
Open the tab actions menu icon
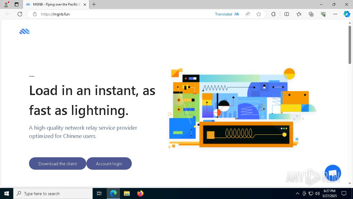pyautogui.click(x=17, y=4)
